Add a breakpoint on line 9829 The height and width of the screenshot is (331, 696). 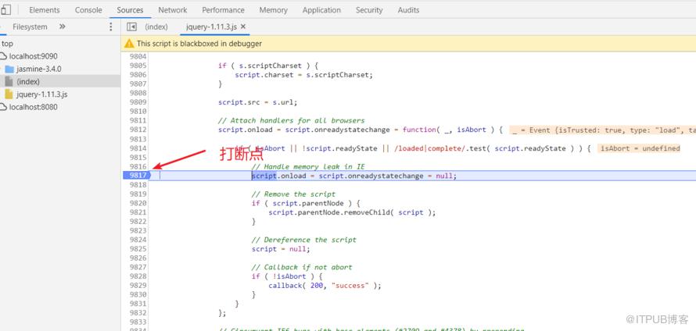[138, 286]
